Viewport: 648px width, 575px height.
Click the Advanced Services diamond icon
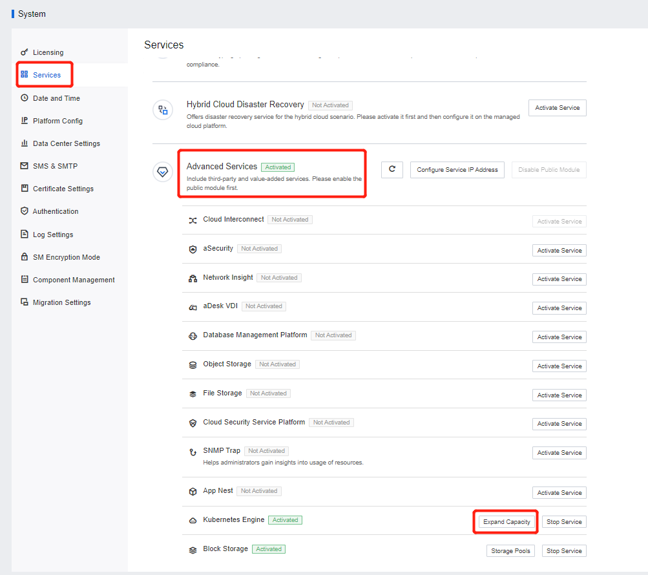[163, 172]
